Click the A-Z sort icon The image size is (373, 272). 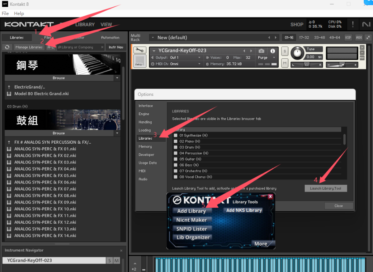pyautogui.click(x=51, y=47)
